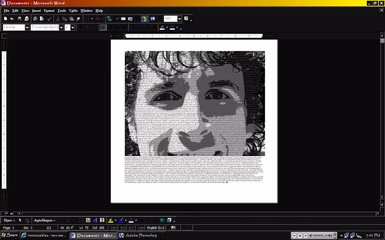Open the Table menu
385x240 pixels.
(x=73, y=10)
